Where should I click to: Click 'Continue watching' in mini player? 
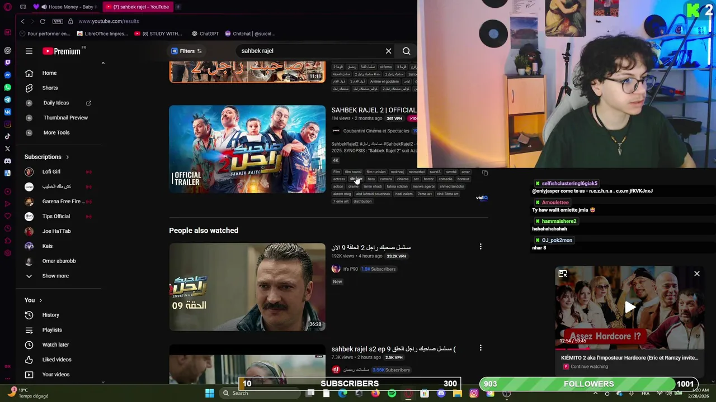(589, 367)
